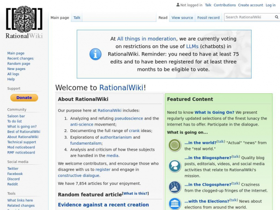Click the Donate button
Viewport: 280px width, 210px height.
[24, 98]
